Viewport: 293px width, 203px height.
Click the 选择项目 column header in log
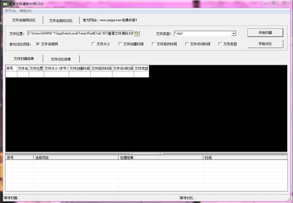(x=76, y=158)
